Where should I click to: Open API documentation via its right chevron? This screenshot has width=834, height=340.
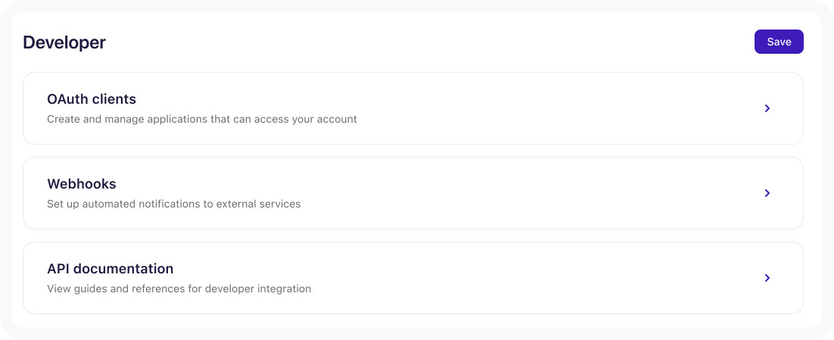click(x=767, y=278)
